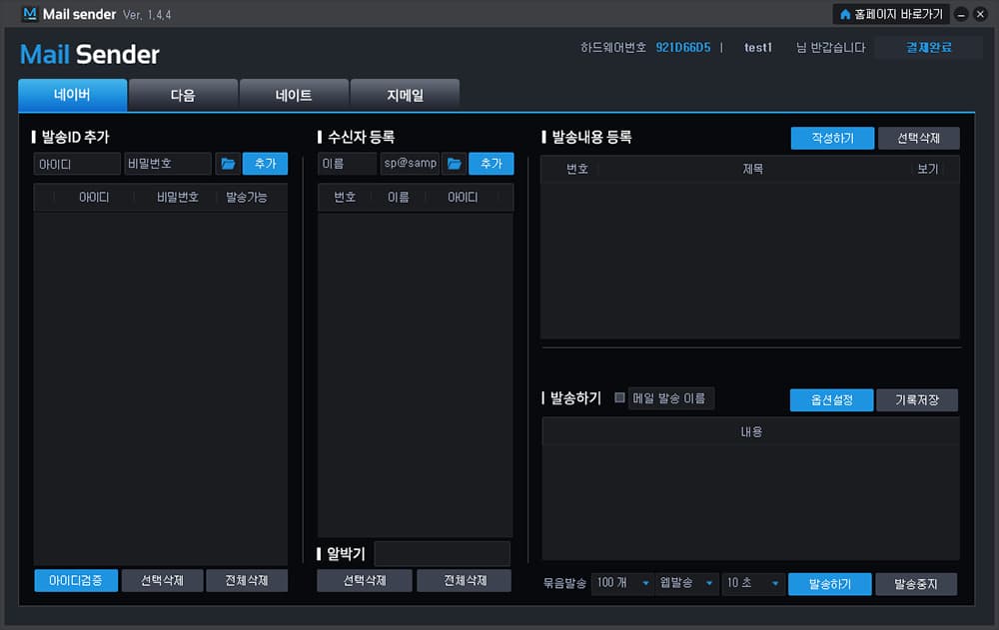Viewport: 999px width, 630px height.
Task: Click the 내용 log column header
Action: point(751,432)
